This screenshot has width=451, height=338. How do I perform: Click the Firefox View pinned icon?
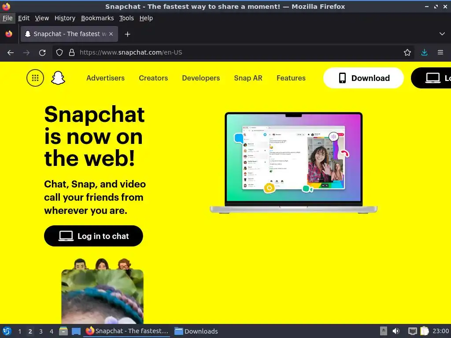pos(9,34)
